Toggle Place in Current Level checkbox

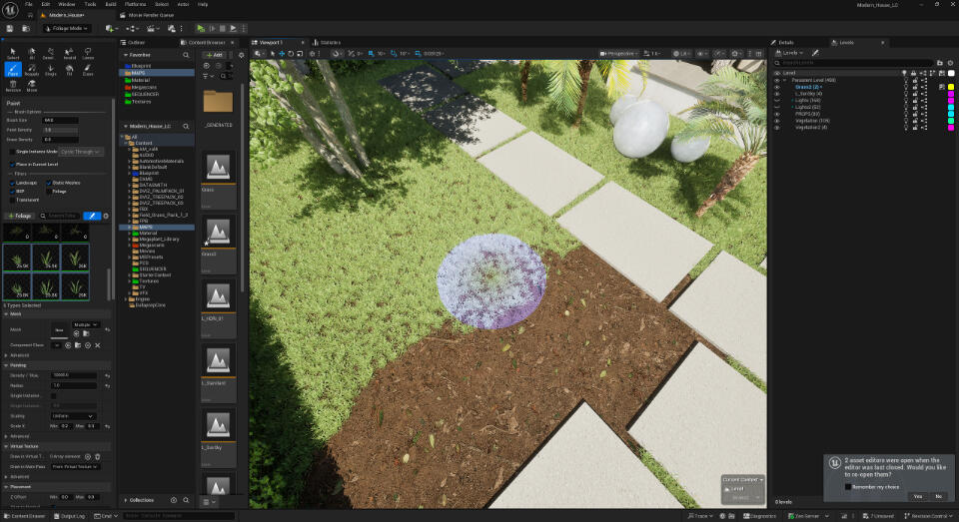point(12,165)
